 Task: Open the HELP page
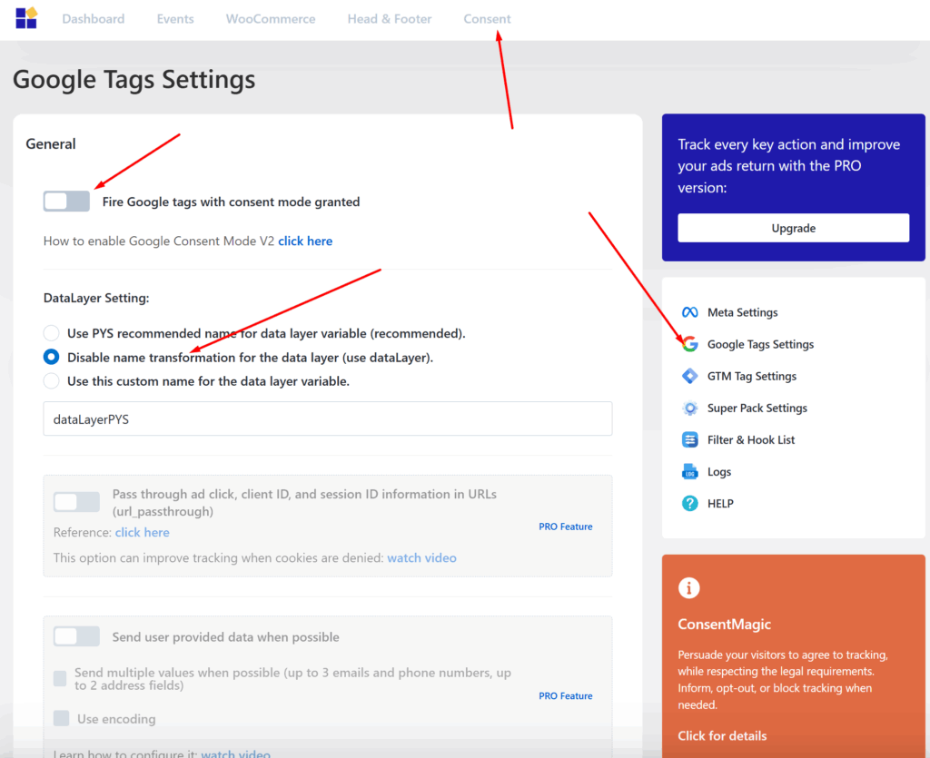(x=720, y=503)
